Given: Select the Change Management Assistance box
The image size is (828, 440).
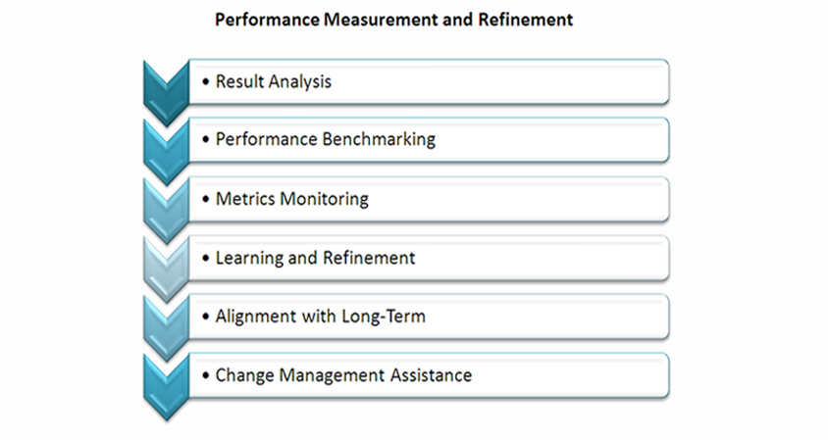Looking at the screenshot, I should pyautogui.click(x=429, y=375).
